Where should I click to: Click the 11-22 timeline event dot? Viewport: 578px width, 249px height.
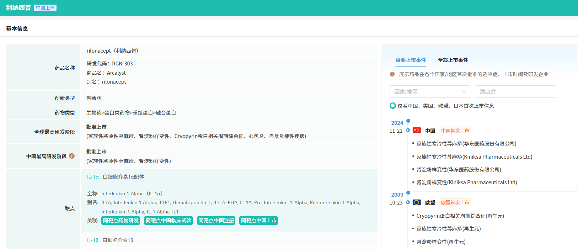coord(408,130)
